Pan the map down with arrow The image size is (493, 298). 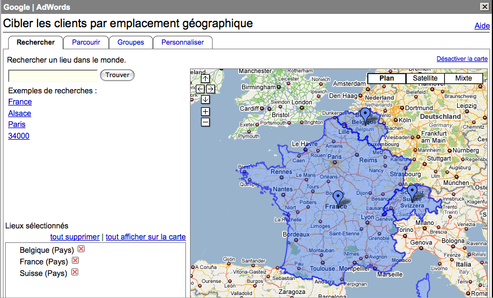(205, 99)
